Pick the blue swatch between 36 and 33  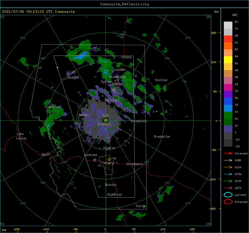tap(228, 101)
